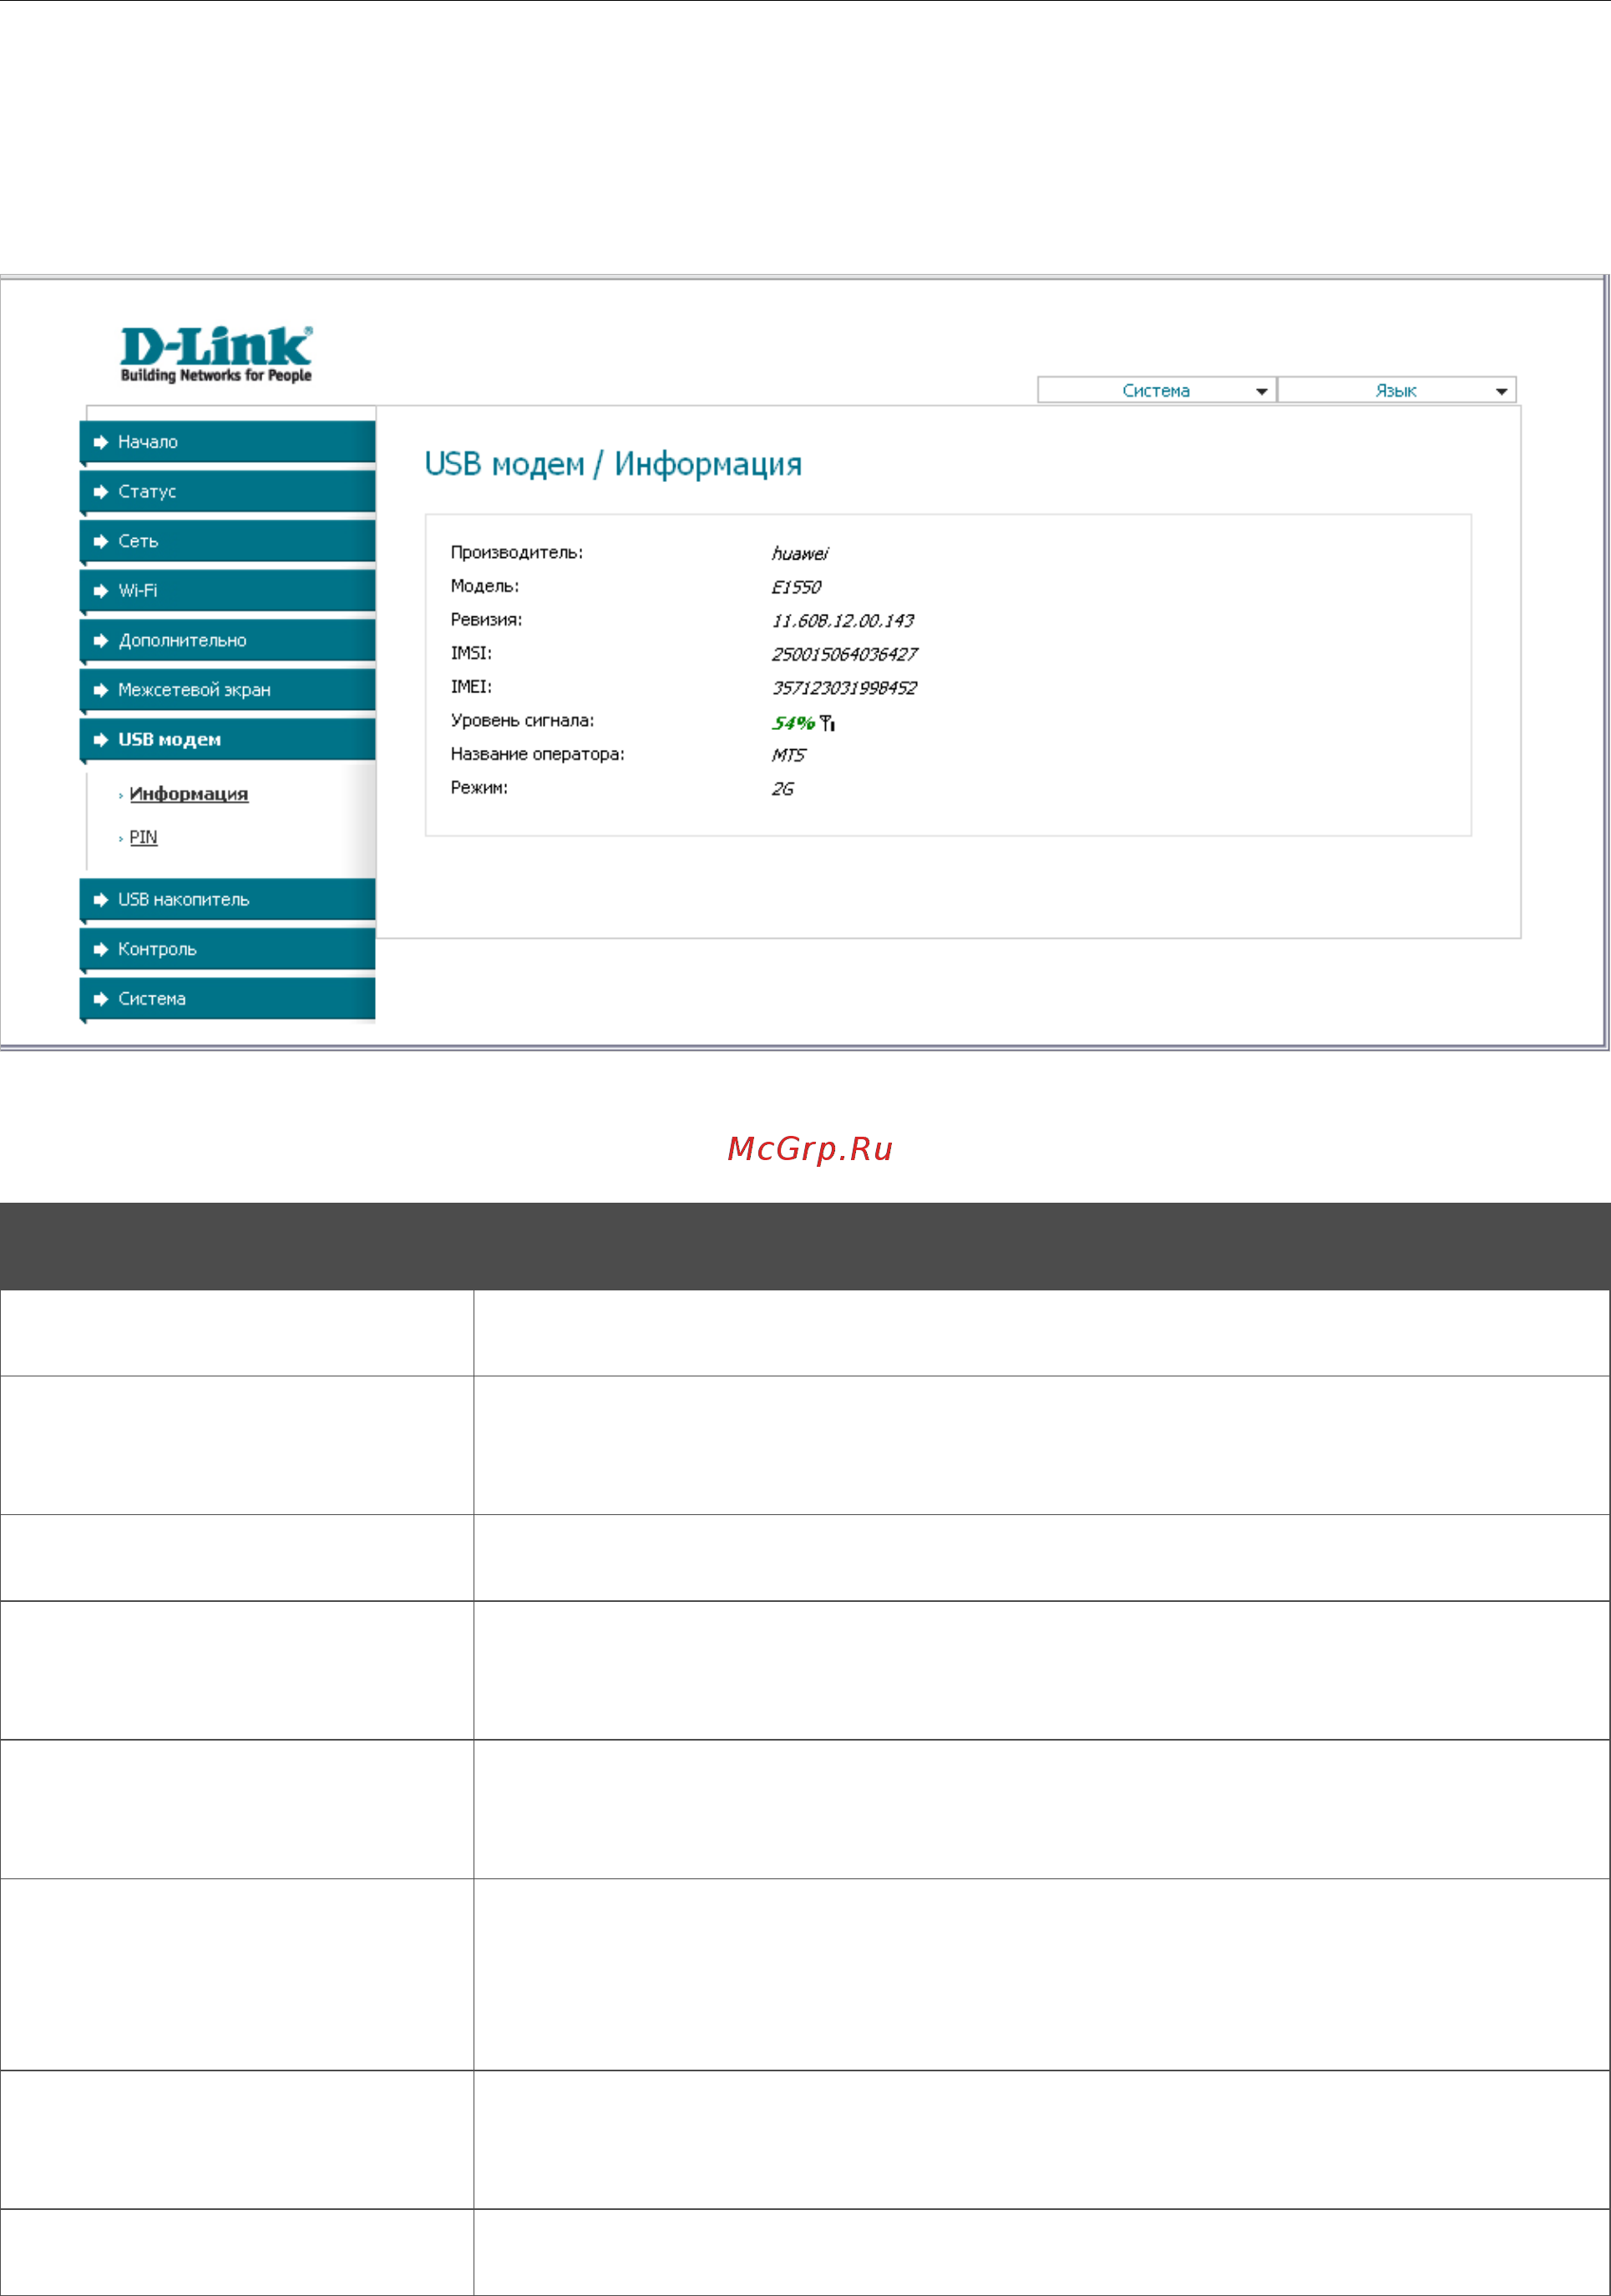Click the D-Link logo
Viewport: 1611px width, 2296px height.
coord(216,354)
